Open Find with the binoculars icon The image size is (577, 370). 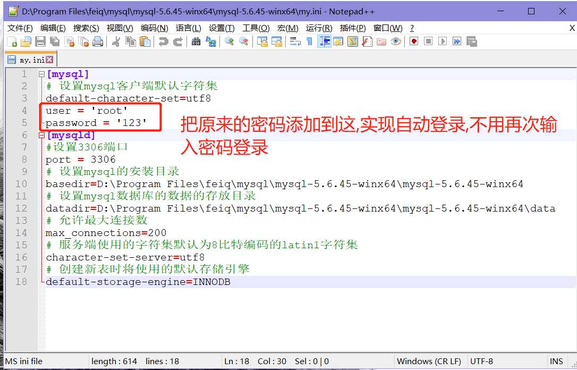coord(196,41)
